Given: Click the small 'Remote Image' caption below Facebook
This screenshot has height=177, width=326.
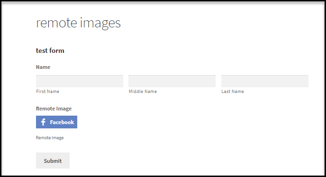Looking at the screenshot, I should [50, 138].
